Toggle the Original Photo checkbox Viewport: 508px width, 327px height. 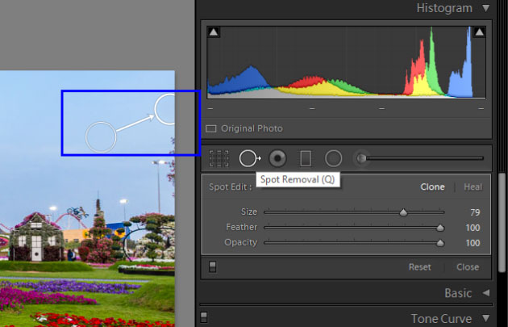point(211,129)
